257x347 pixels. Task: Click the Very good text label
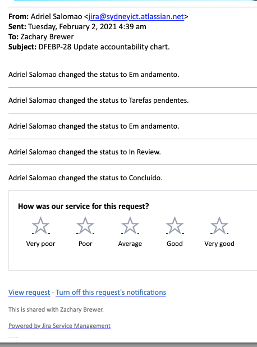tap(219, 244)
